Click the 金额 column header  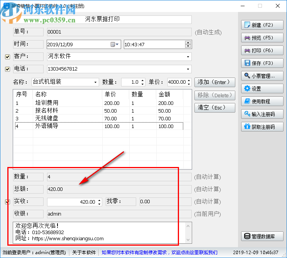(170, 94)
